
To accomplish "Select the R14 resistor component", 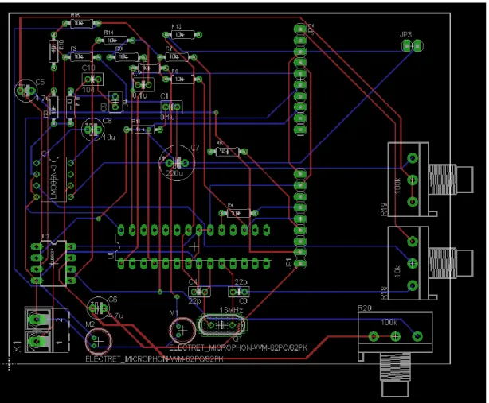I will (115, 41).
